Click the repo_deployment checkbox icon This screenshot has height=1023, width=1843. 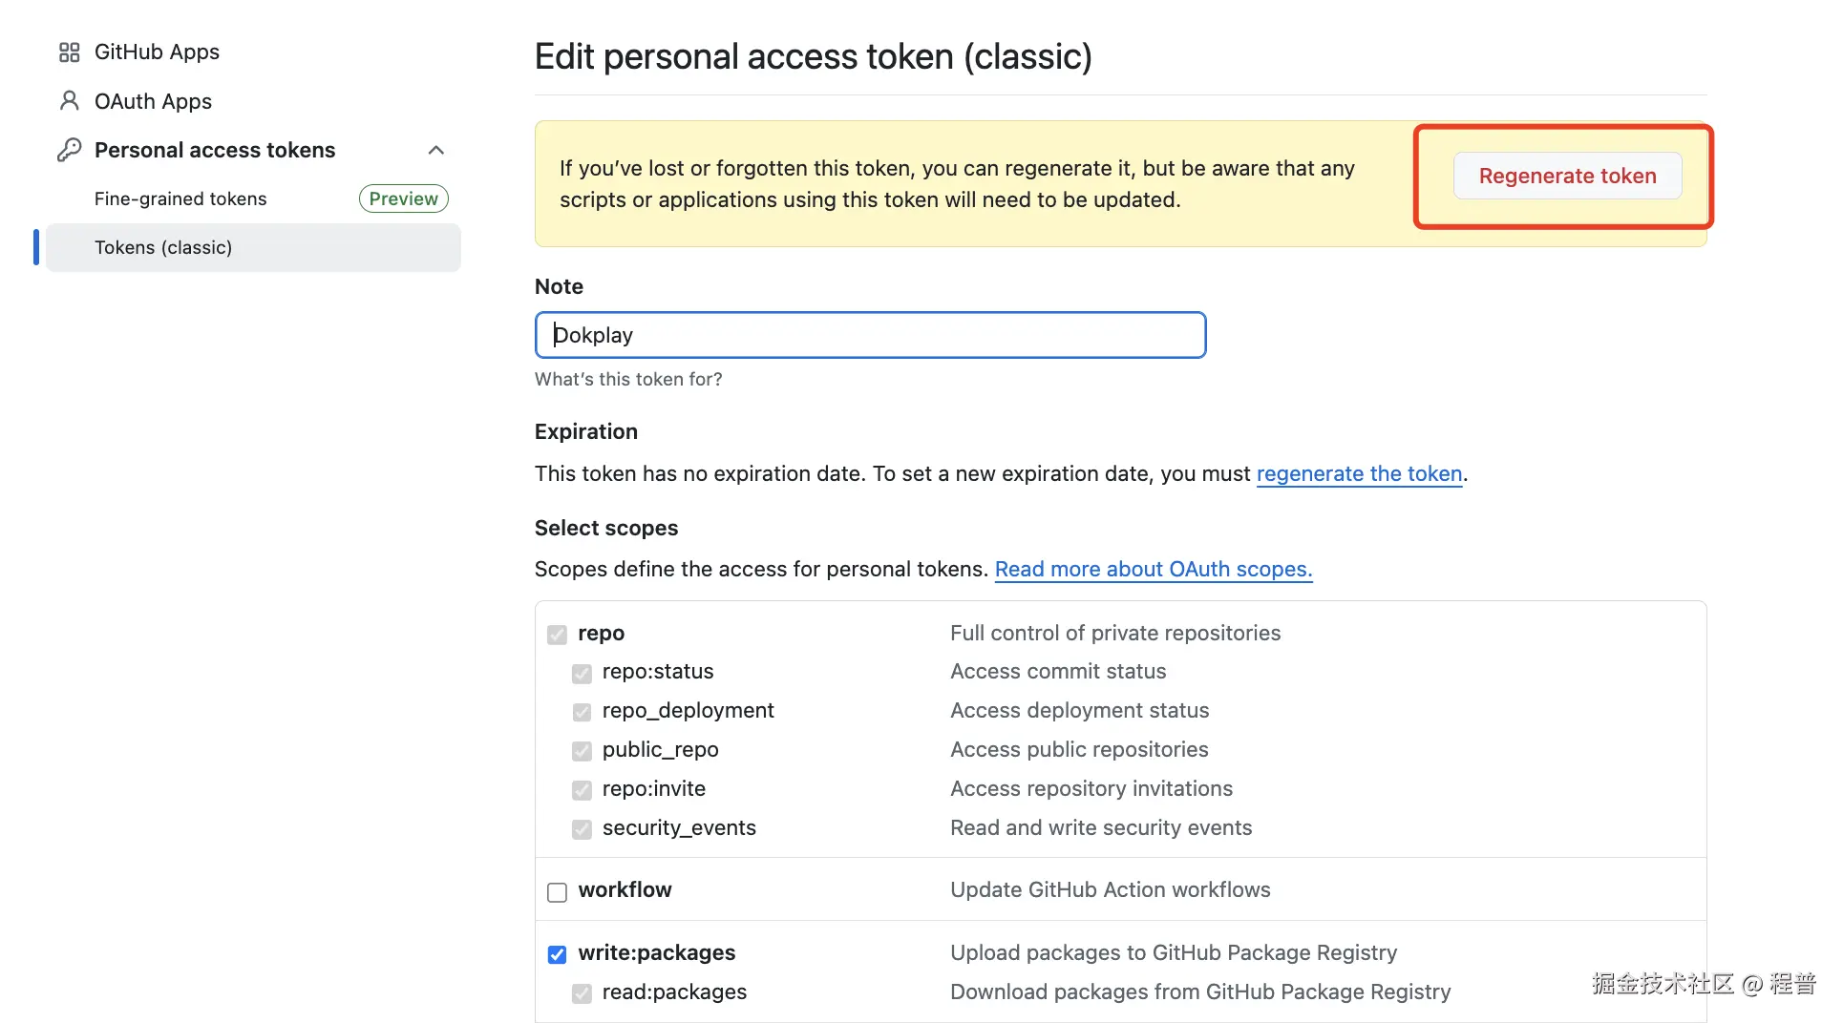582,713
